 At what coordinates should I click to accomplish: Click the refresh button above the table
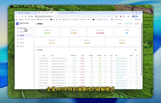coord(135,50)
